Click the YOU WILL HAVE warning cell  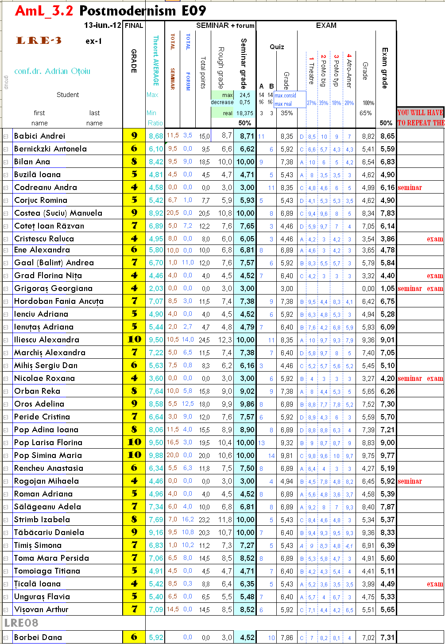421,113
